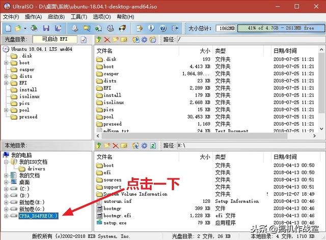Click the New folder icon in the disc directory toolbar
Screen dimensions: 326x240
pyautogui.click(x=116, y=40)
